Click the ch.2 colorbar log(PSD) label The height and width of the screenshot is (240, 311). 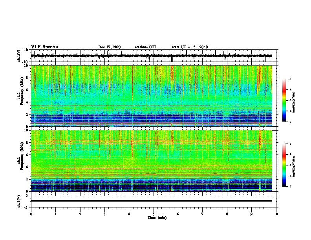pos(294,167)
